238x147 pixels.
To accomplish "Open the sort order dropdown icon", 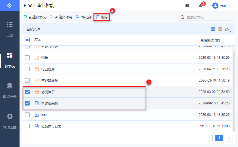I will pyautogui.click(x=228, y=29).
